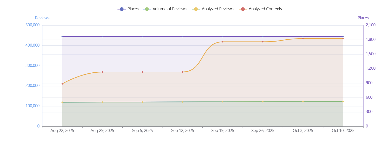Click the 2,100 label on the Places axis

coord(371,25)
